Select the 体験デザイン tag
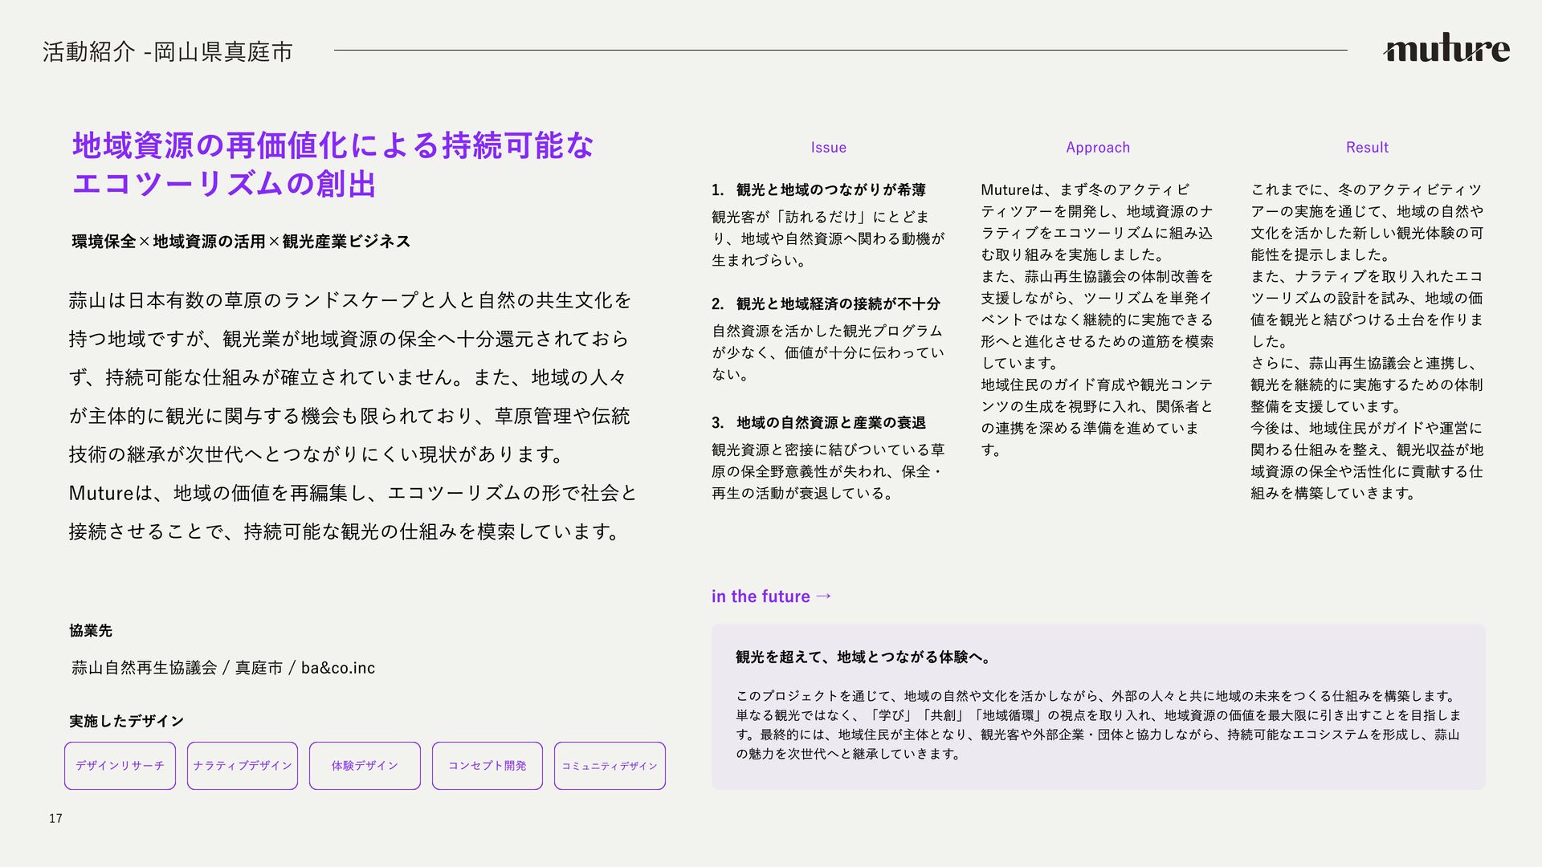Image resolution: width=1542 pixels, height=867 pixels. 365,766
